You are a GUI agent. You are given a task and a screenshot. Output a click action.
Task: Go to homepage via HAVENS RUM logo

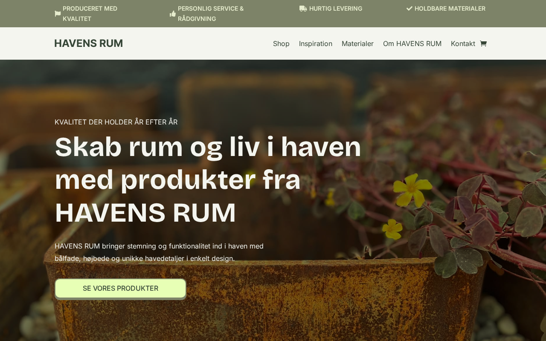[88, 43]
